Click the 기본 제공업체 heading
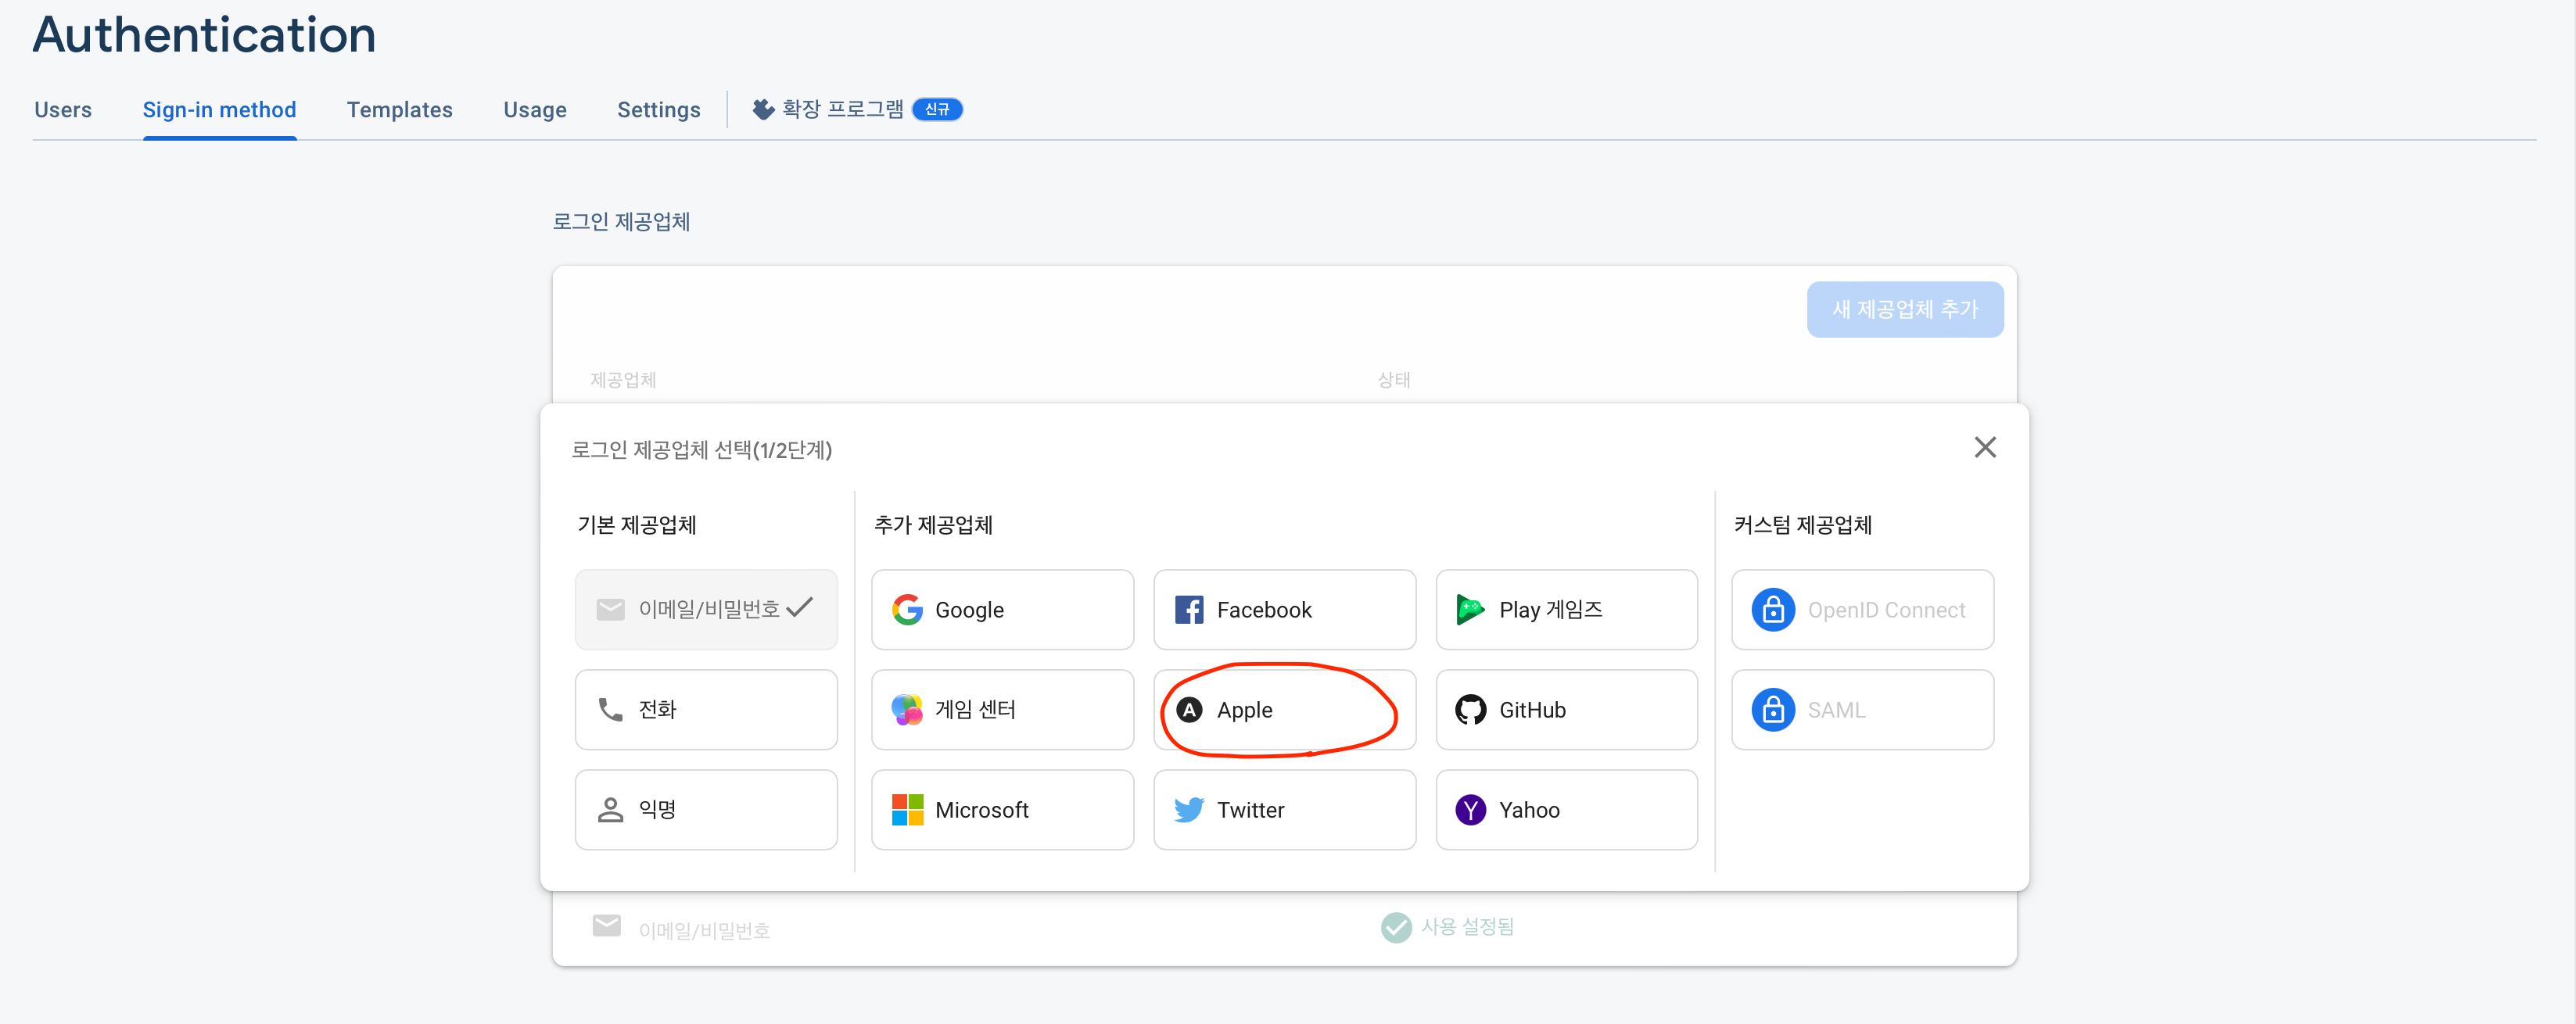2576x1024 pixels. pyautogui.click(x=637, y=525)
